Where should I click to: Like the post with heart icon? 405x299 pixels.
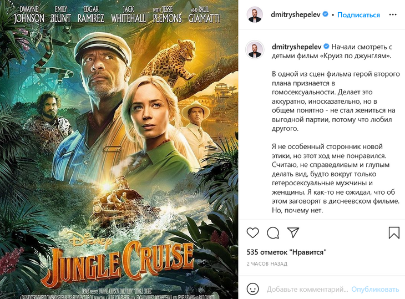252,232
